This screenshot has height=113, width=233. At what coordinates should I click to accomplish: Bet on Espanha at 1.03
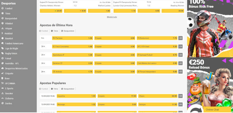[76, 96]
